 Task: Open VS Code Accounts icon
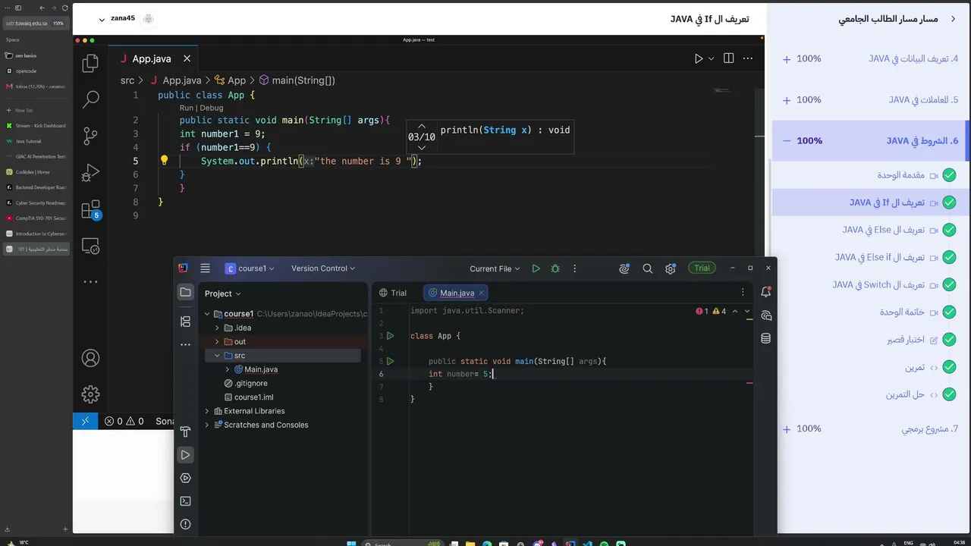tap(90, 358)
